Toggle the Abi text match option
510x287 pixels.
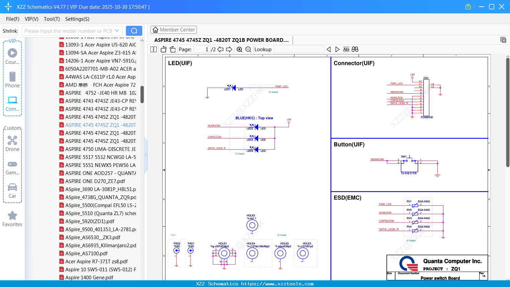click(346, 50)
